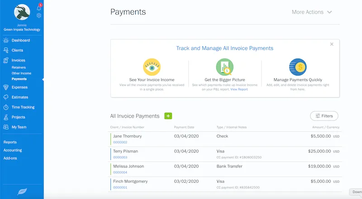Image resolution: width=362 pixels, height=199 pixels.
Task: Open the settings gear icon
Action: tap(39, 15)
